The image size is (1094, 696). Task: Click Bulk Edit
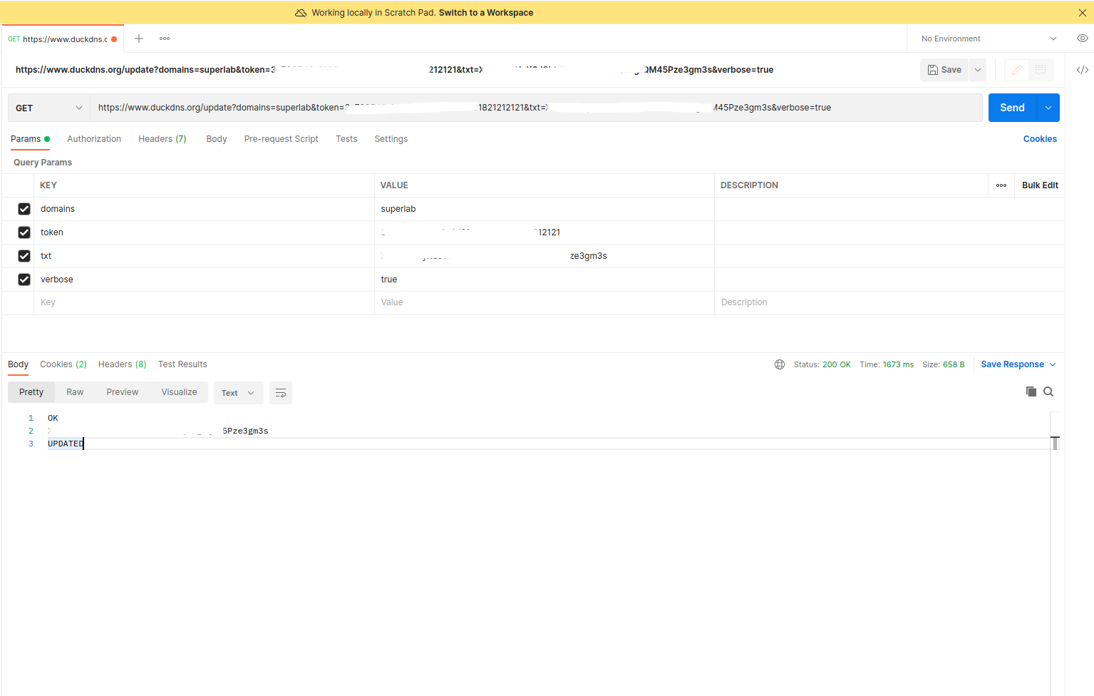[1040, 185]
